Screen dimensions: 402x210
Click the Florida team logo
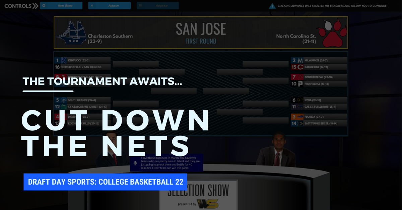pos(300,117)
